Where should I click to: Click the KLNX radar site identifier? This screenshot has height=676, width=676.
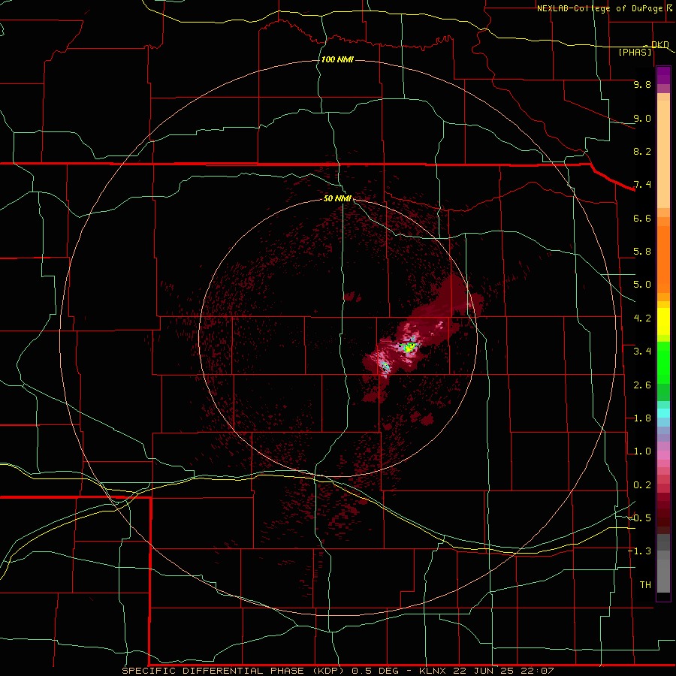pos(433,671)
